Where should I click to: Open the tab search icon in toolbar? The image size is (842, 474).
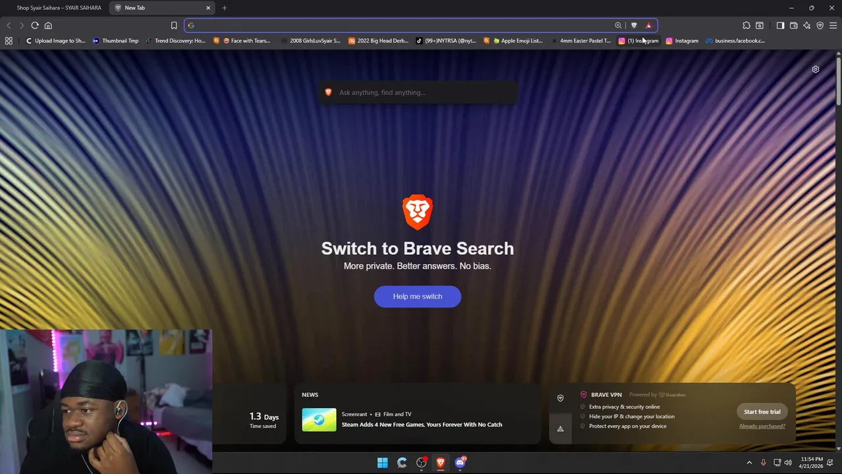click(760, 26)
